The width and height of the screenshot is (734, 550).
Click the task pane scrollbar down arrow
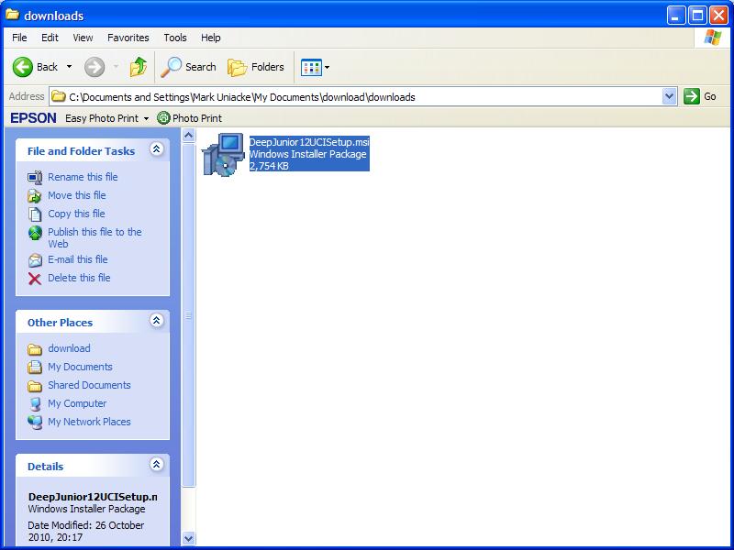pos(189,538)
